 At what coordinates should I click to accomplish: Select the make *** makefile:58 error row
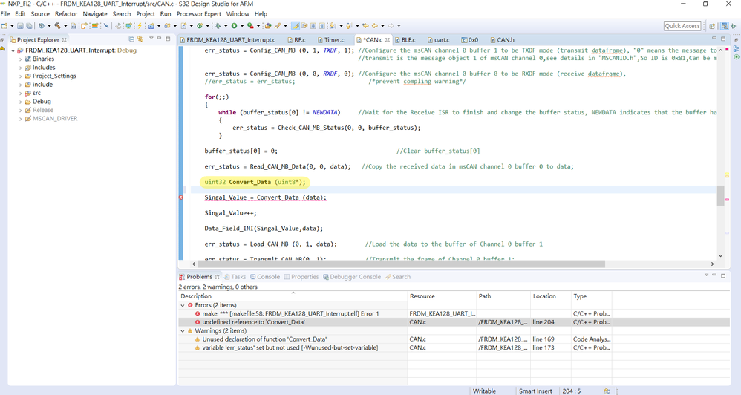click(454, 314)
